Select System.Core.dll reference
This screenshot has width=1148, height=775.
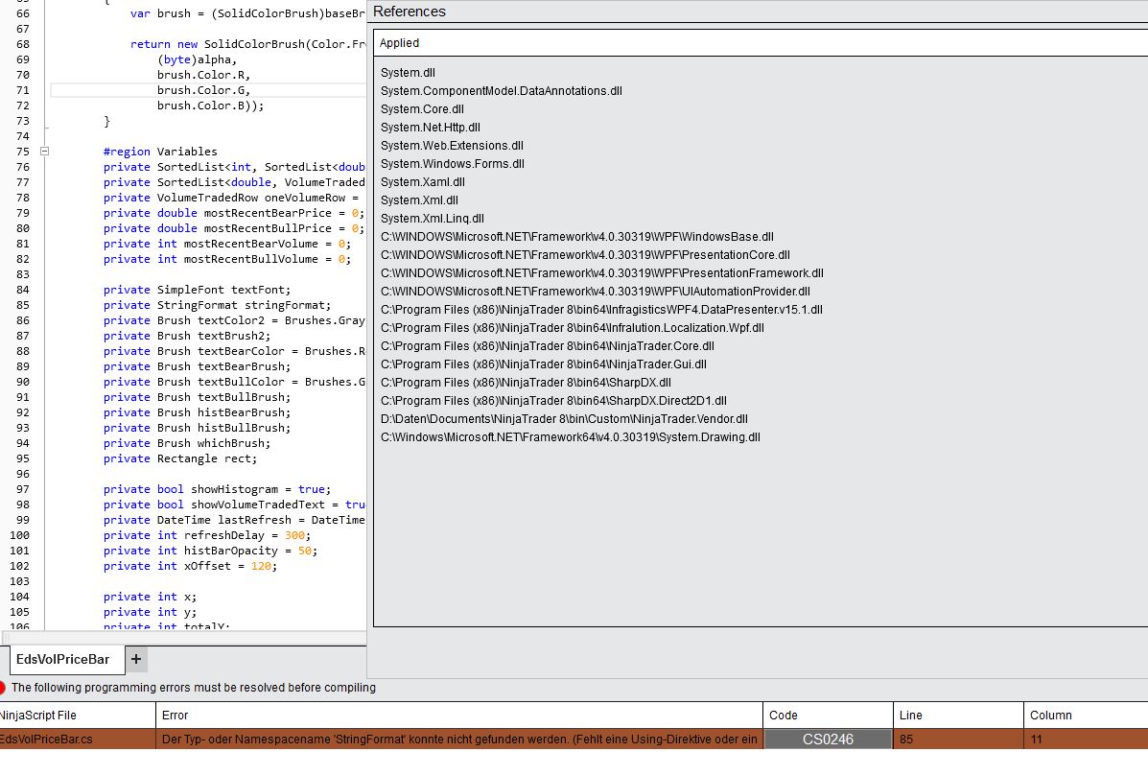click(422, 109)
